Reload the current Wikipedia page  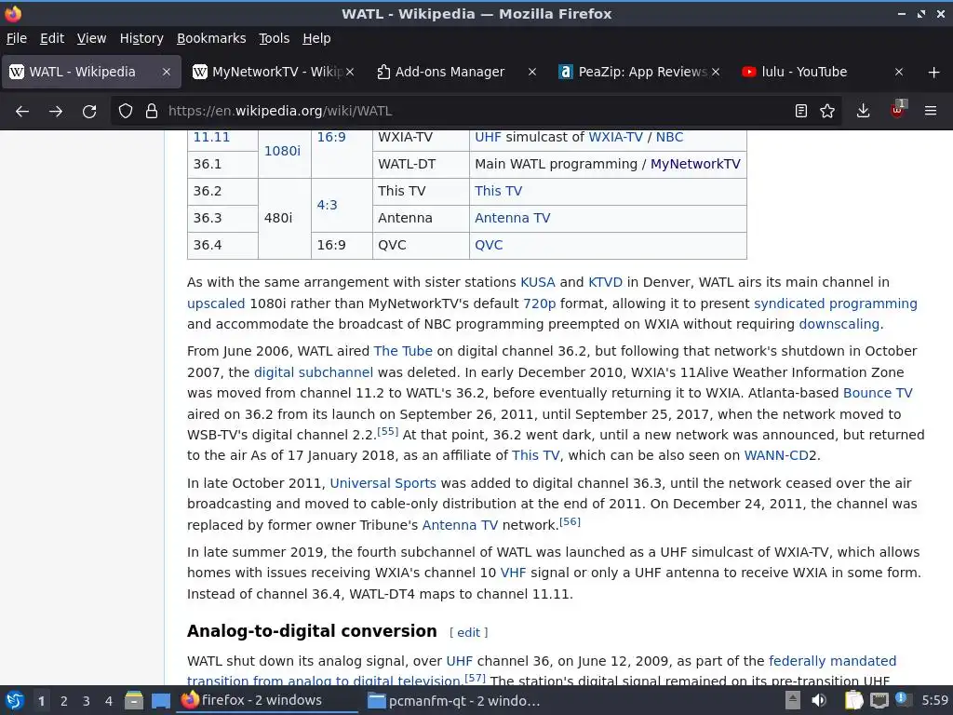coord(89,112)
